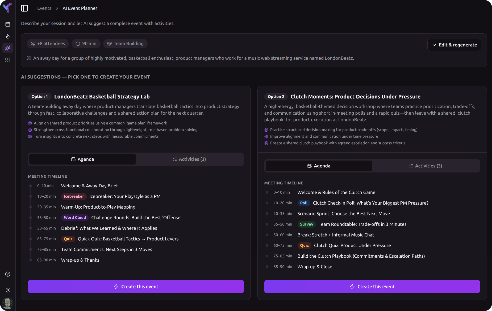Click Challenge Rounds: Build the Best 'Offense'
The width and height of the screenshot is (492, 311).
coord(136,218)
